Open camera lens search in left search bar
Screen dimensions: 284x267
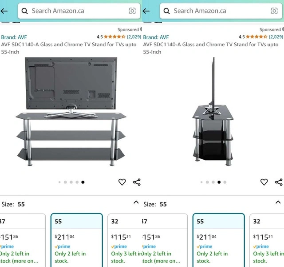pyautogui.click(x=132, y=11)
